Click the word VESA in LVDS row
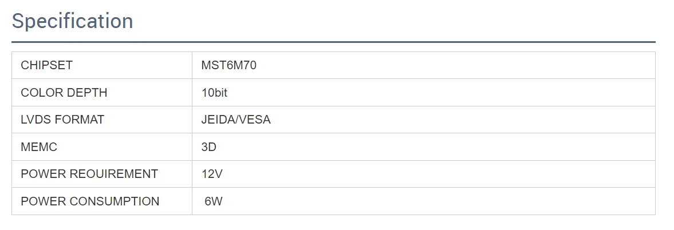This screenshot has height=230, width=674. click(x=254, y=120)
